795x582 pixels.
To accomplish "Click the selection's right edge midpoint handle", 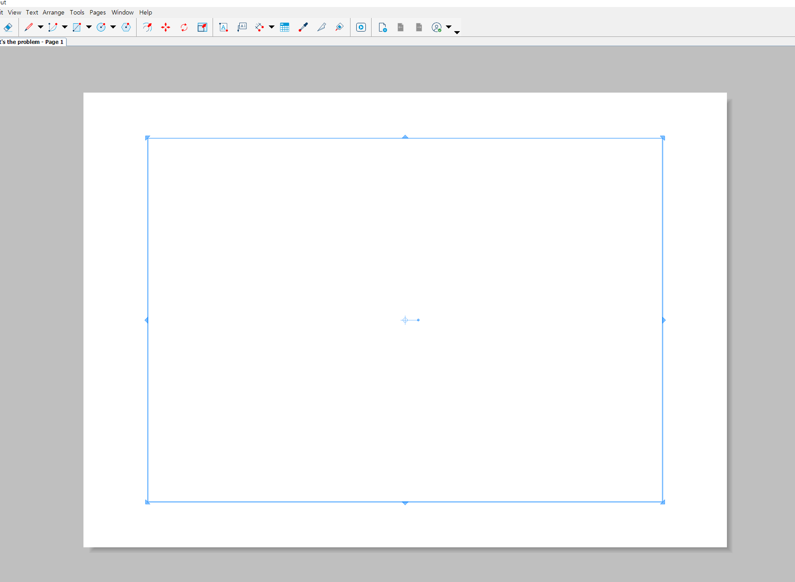I will point(664,320).
